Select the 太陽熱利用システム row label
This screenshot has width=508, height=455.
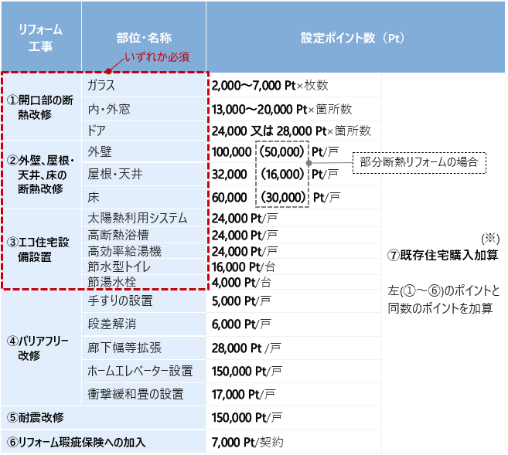click(137, 218)
